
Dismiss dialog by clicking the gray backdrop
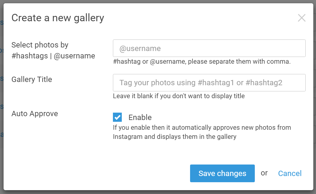point(158,192)
